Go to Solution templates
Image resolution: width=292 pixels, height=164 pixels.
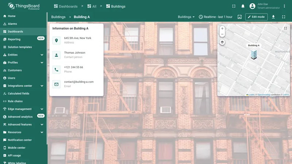[x=23, y=47]
